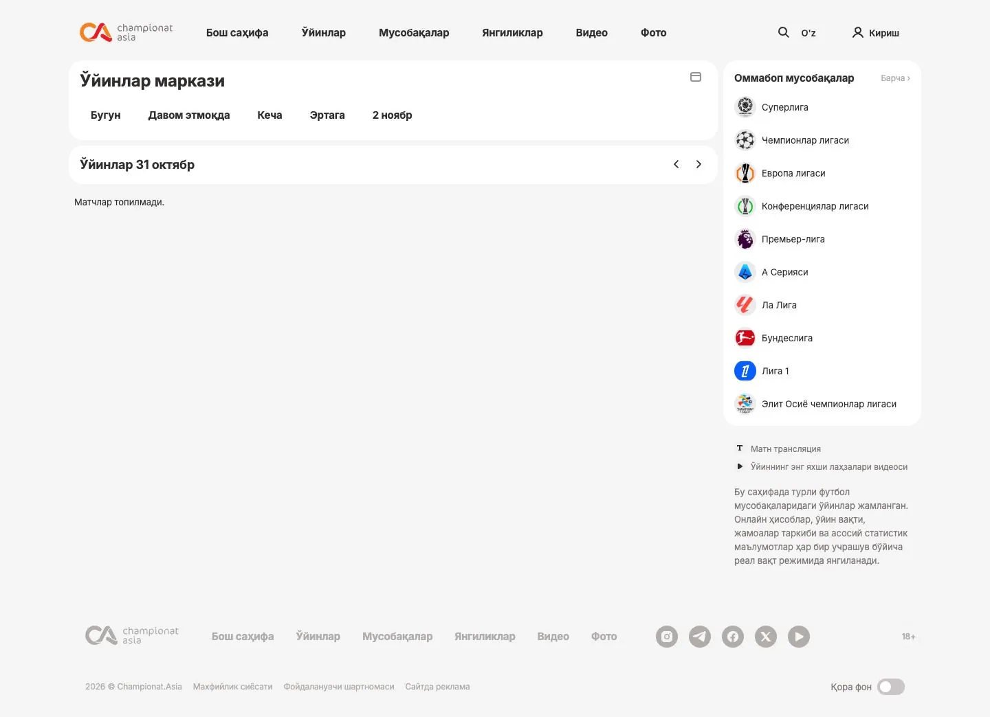Click the search magnifier icon
Screen dimensions: 990x717
point(784,32)
